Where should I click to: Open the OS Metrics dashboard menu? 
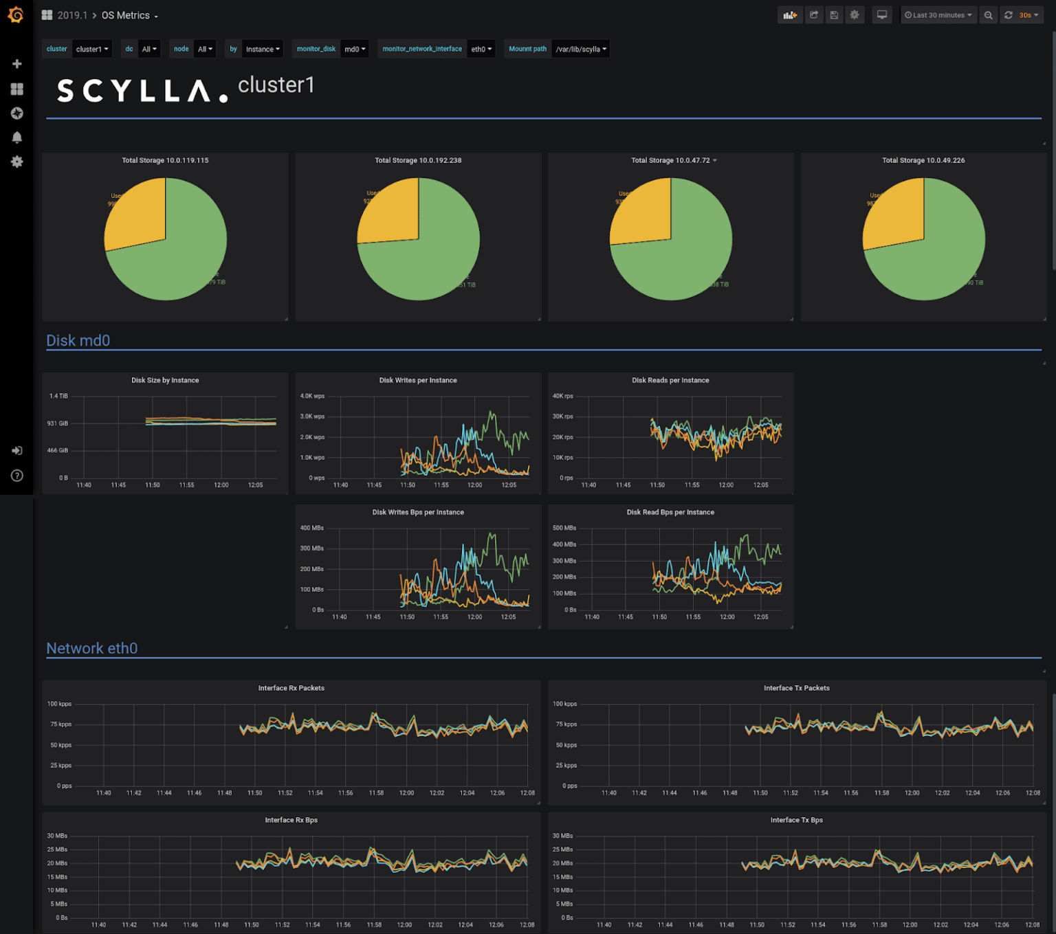coord(129,15)
